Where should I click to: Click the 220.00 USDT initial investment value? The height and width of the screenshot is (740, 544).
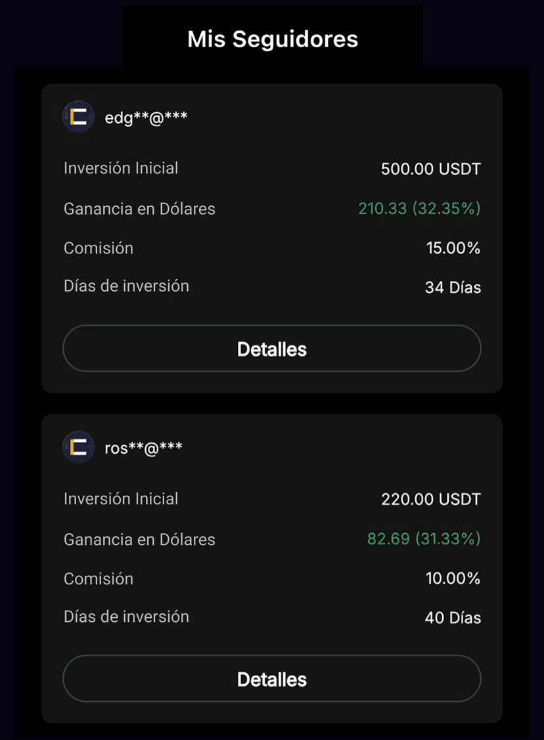click(430, 500)
